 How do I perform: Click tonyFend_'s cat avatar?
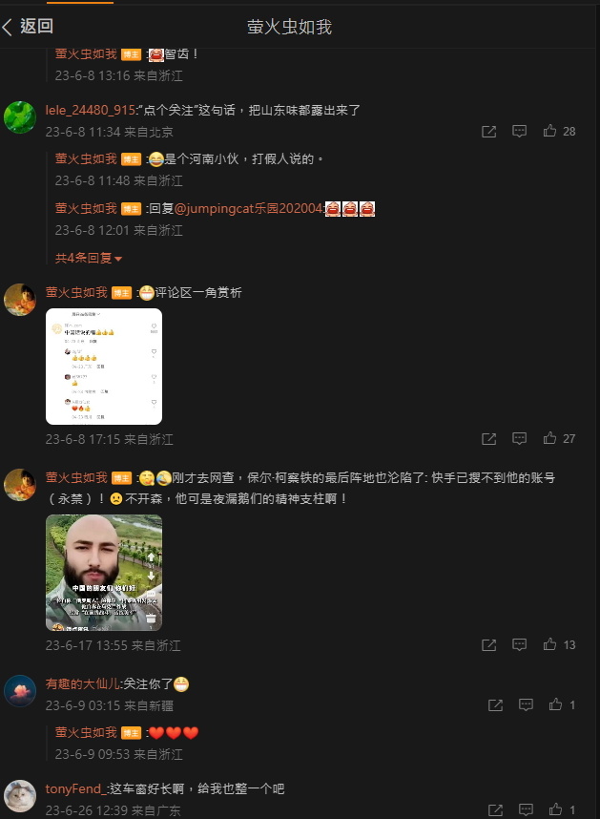(20, 796)
